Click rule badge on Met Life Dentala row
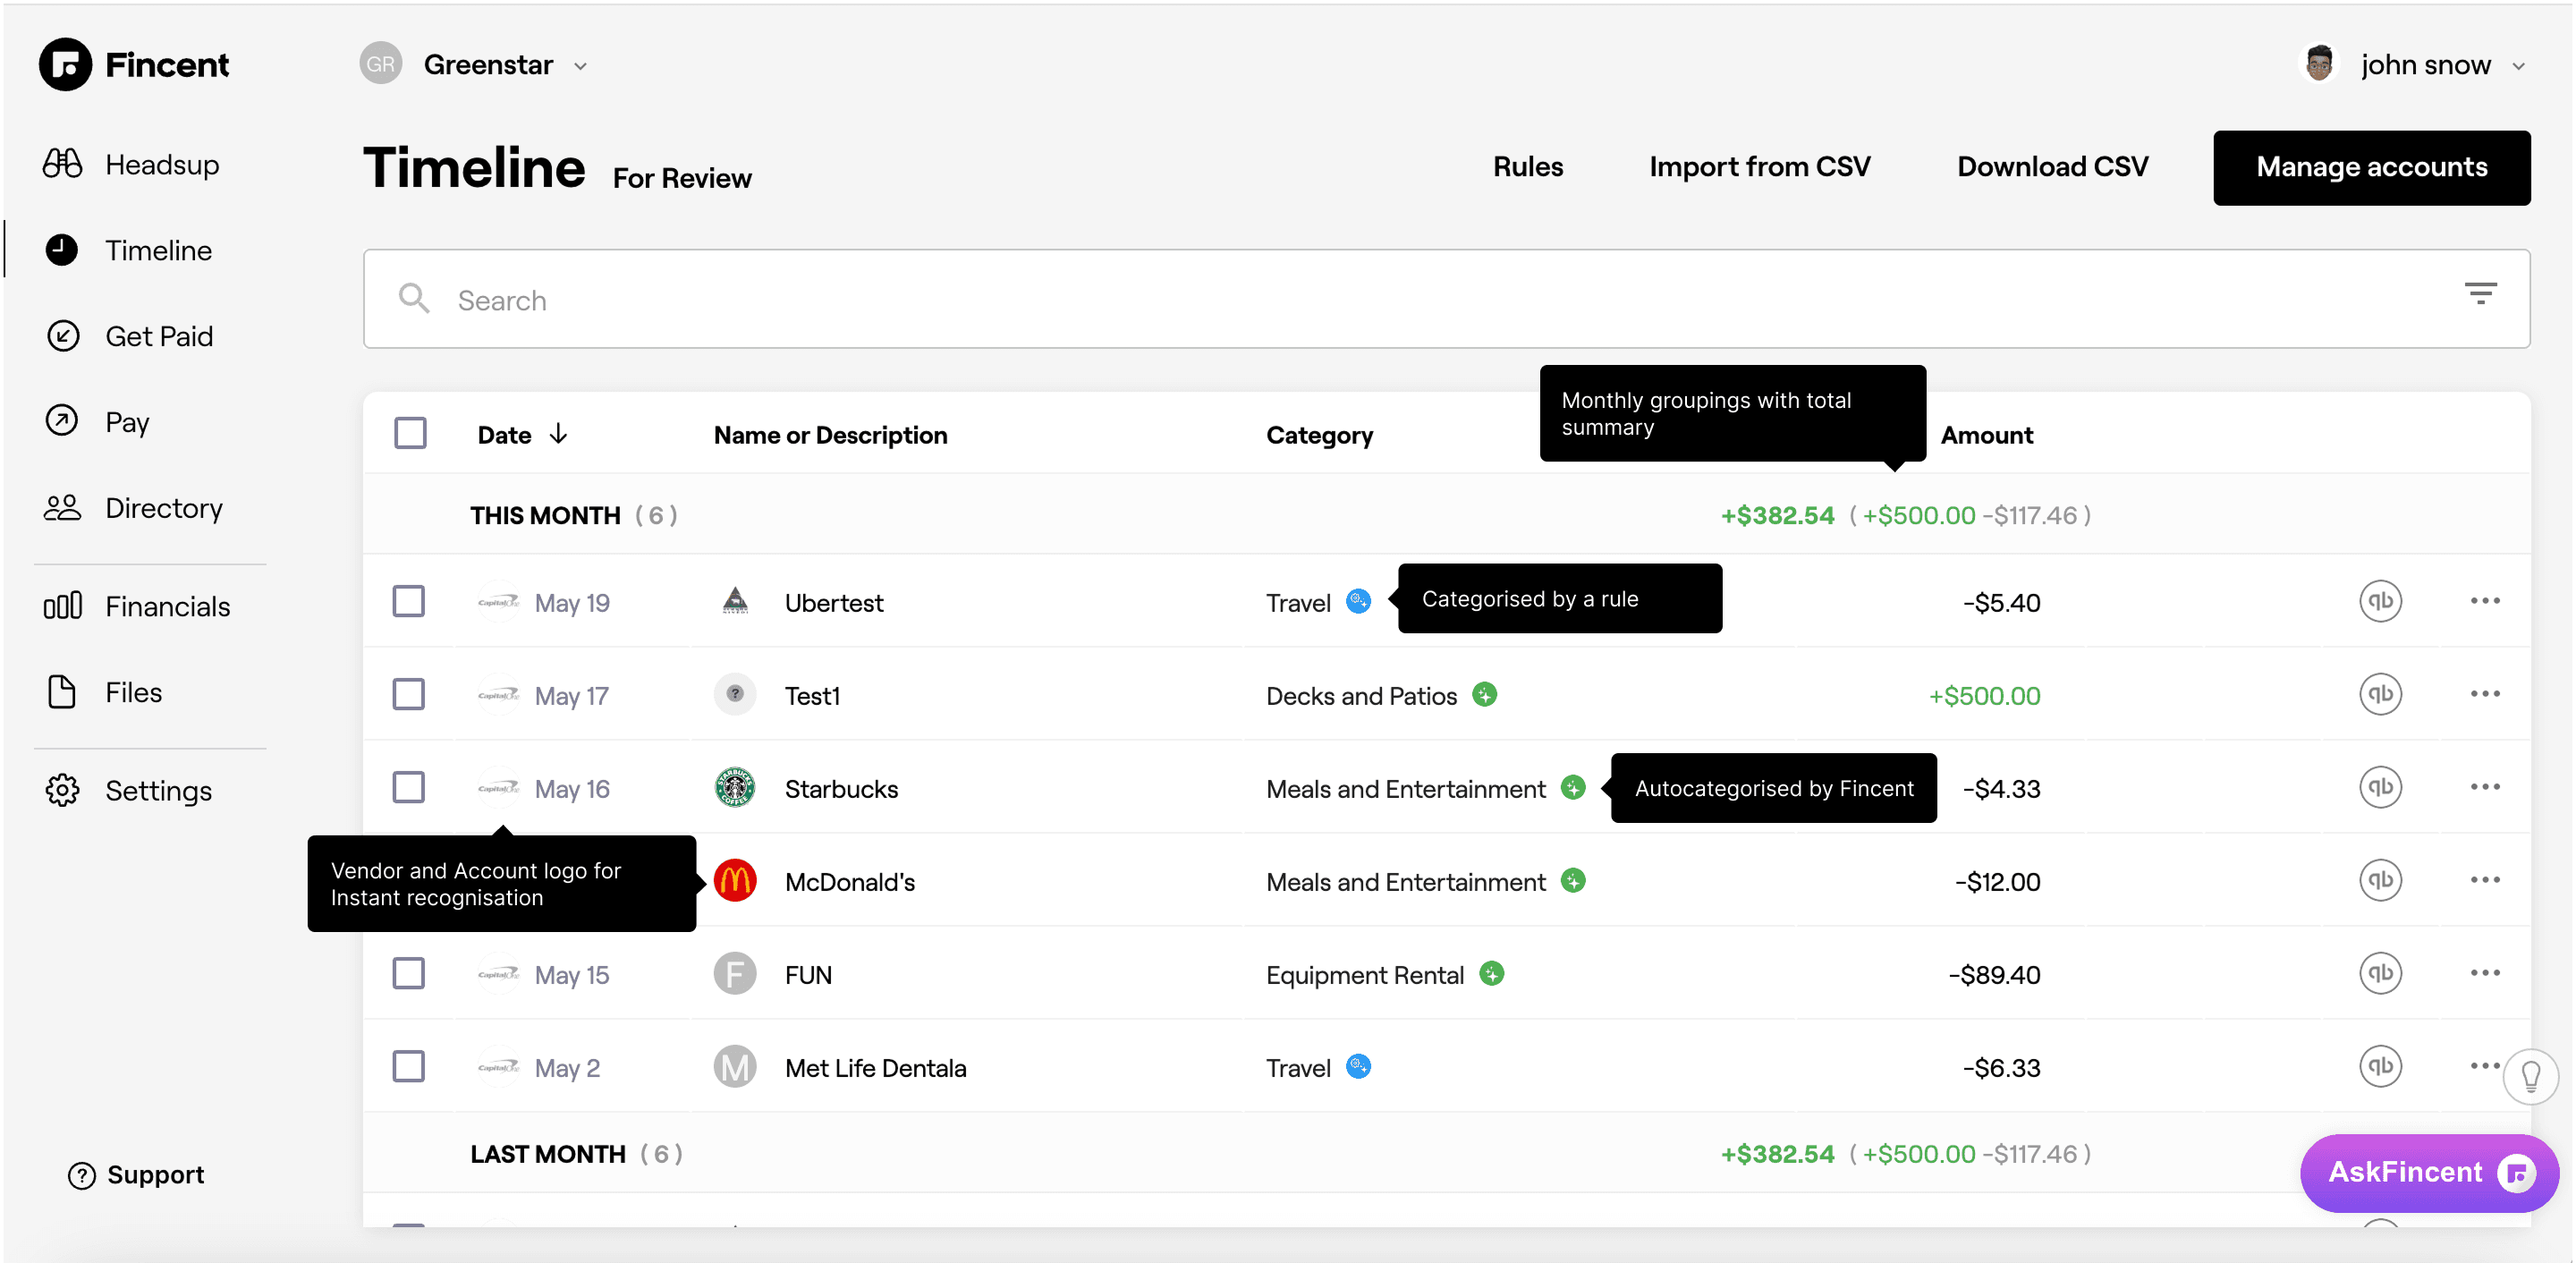2576x1263 pixels. (1358, 1066)
